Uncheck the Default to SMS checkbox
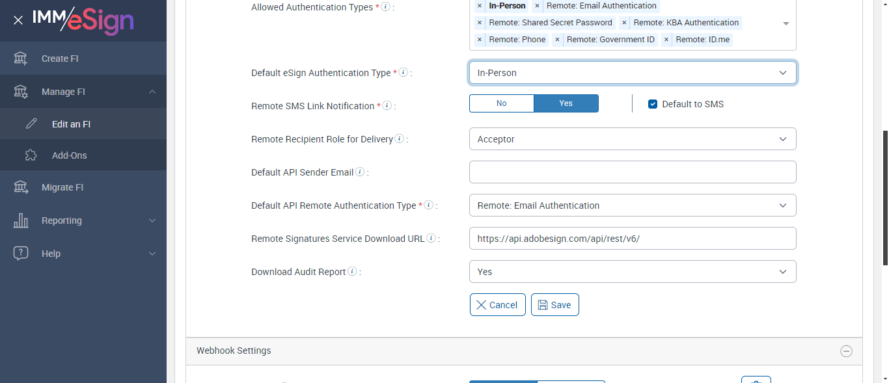 click(x=653, y=104)
